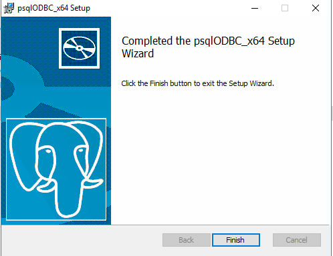Click the elephant's left ear outline

(x=21, y=155)
